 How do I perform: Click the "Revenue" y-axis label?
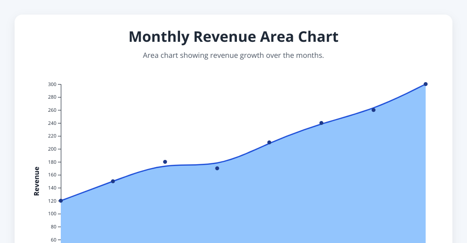36,181
